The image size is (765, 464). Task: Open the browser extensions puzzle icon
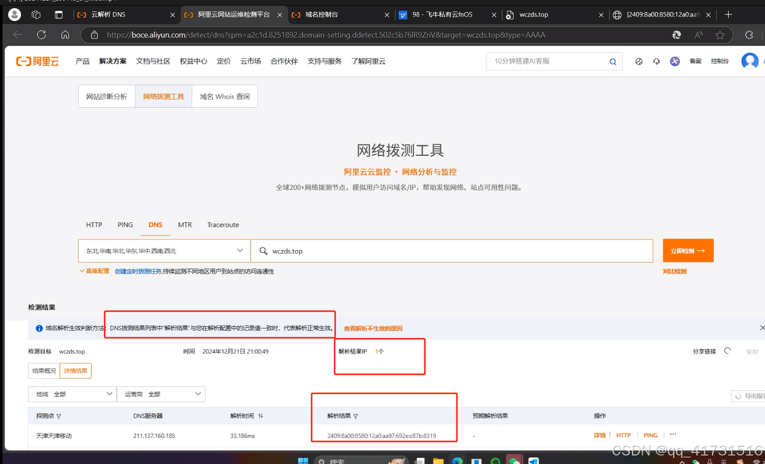coord(749,35)
